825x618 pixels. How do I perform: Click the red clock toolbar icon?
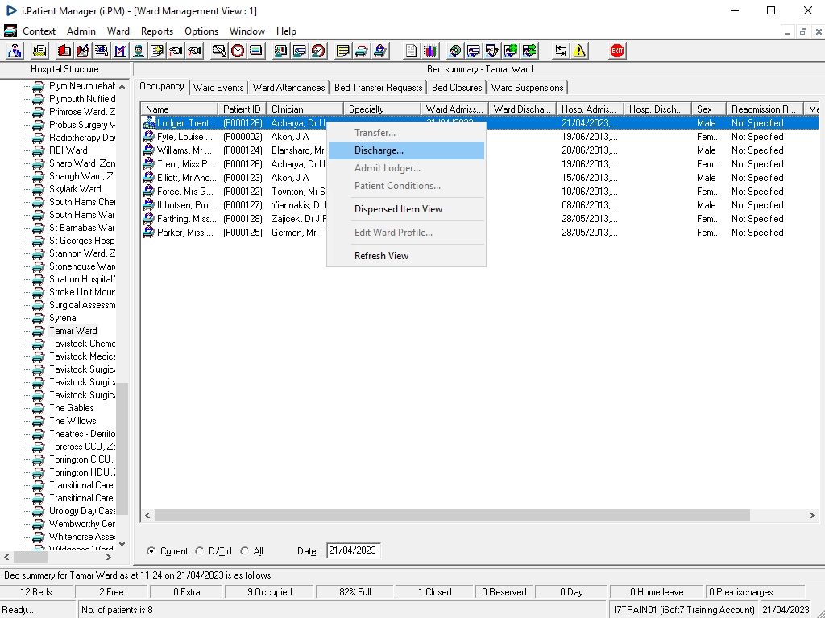click(x=238, y=51)
